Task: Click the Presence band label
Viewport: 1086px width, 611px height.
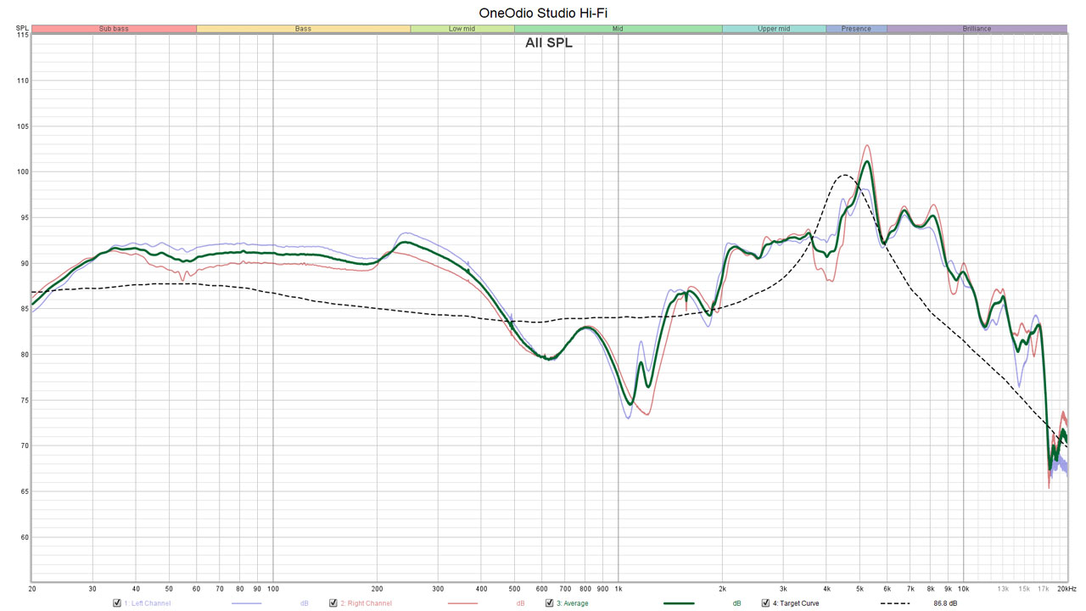Action: click(856, 29)
